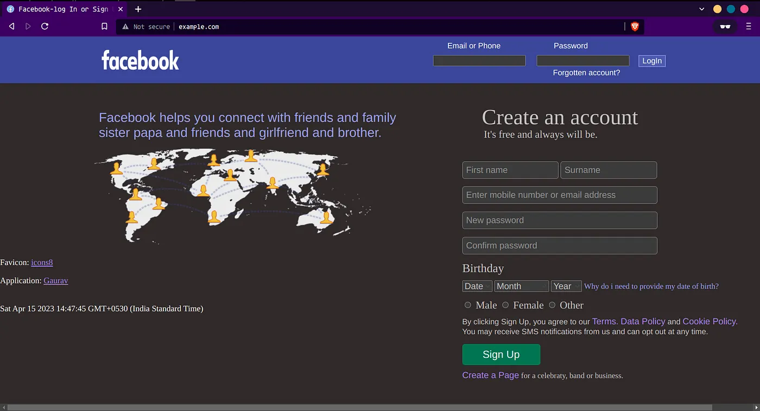760x411 pixels.
Task: Click the facebook logo
Action: click(140, 60)
